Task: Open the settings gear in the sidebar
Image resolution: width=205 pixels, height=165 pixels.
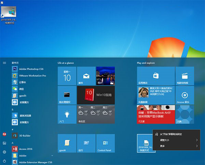Action: [x=4, y=152]
